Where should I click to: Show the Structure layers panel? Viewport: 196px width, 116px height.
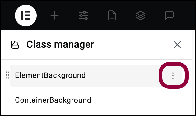coord(141,16)
